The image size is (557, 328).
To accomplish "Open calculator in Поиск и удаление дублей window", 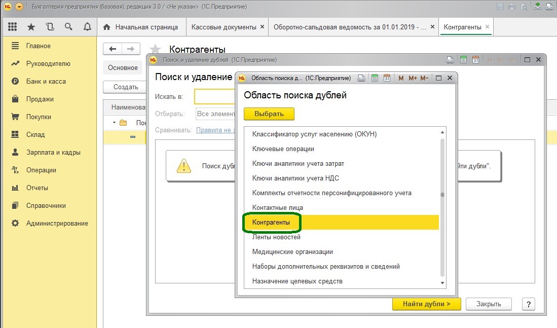I will (463, 60).
